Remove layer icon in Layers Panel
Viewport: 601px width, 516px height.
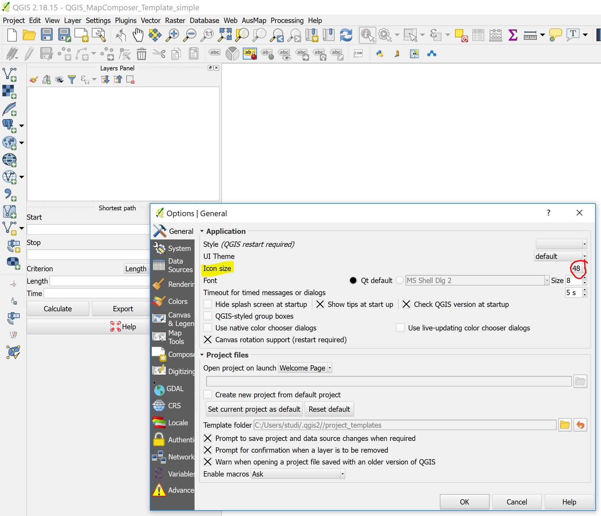130,80
